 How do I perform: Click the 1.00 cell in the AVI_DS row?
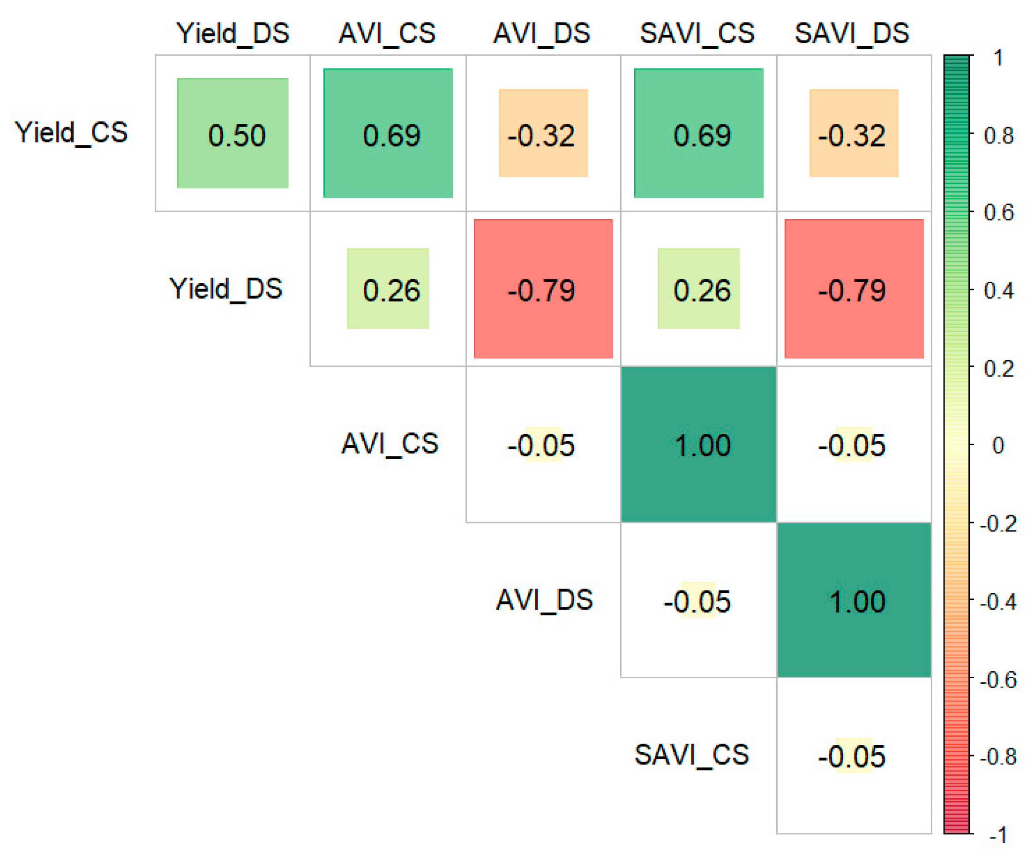point(854,600)
